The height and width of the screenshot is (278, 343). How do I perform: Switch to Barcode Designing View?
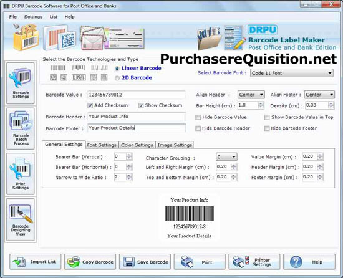21,219
